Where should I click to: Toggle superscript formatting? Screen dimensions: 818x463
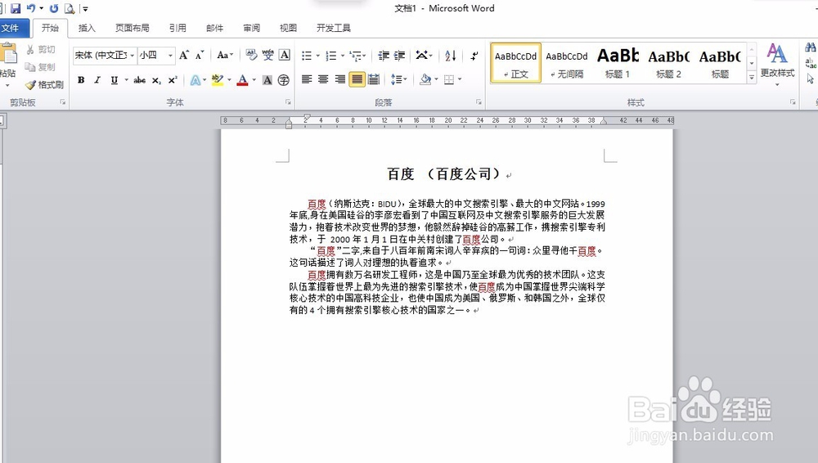coord(172,80)
